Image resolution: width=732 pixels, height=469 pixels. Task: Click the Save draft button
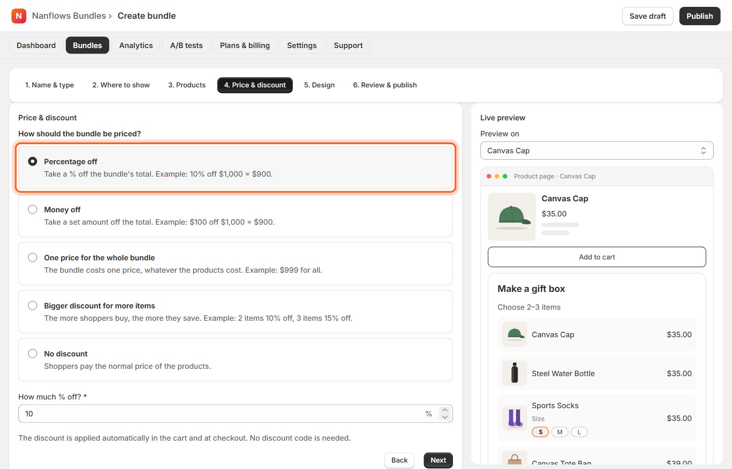647,16
